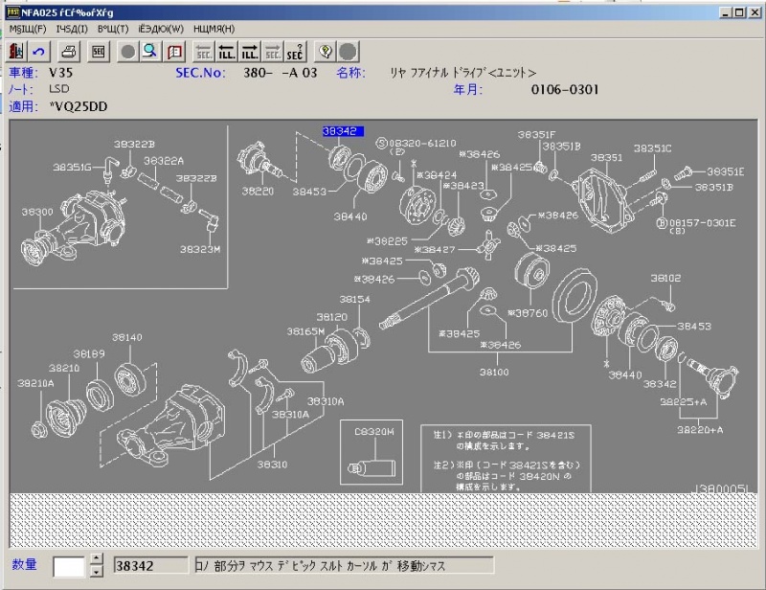766x590 pixels.
Task: Open the (H) help menu
Action: coord(214,29)
